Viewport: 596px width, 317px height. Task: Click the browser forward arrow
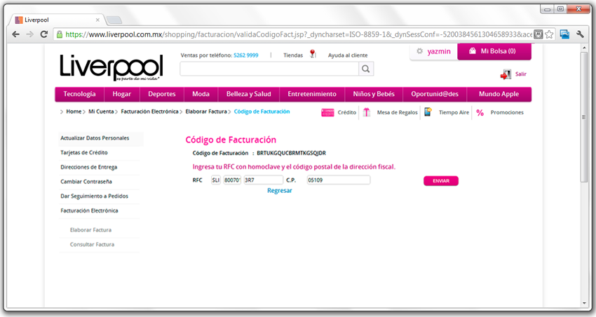[x=29, y=34]
